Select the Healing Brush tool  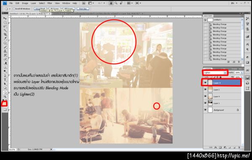pos(5,43)
